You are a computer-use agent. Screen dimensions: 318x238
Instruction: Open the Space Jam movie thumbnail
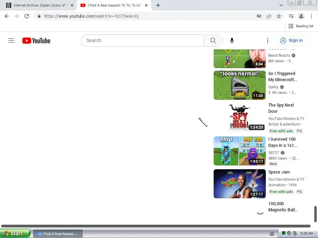click(x=240, y=184)
